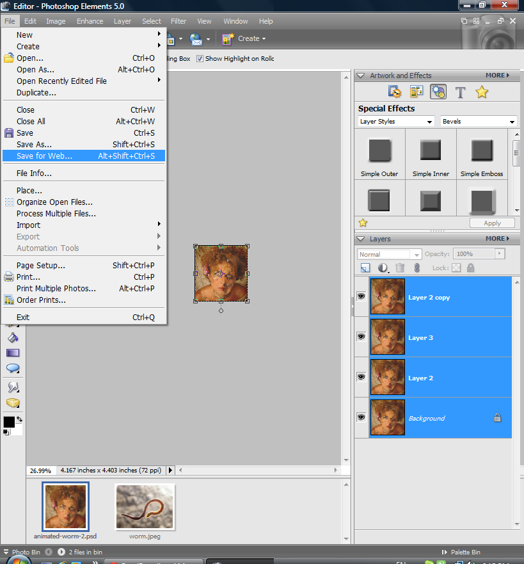Toggle lock all padlock in Layers panel
This screenshot has height=564, width=524.
[470, 268]
